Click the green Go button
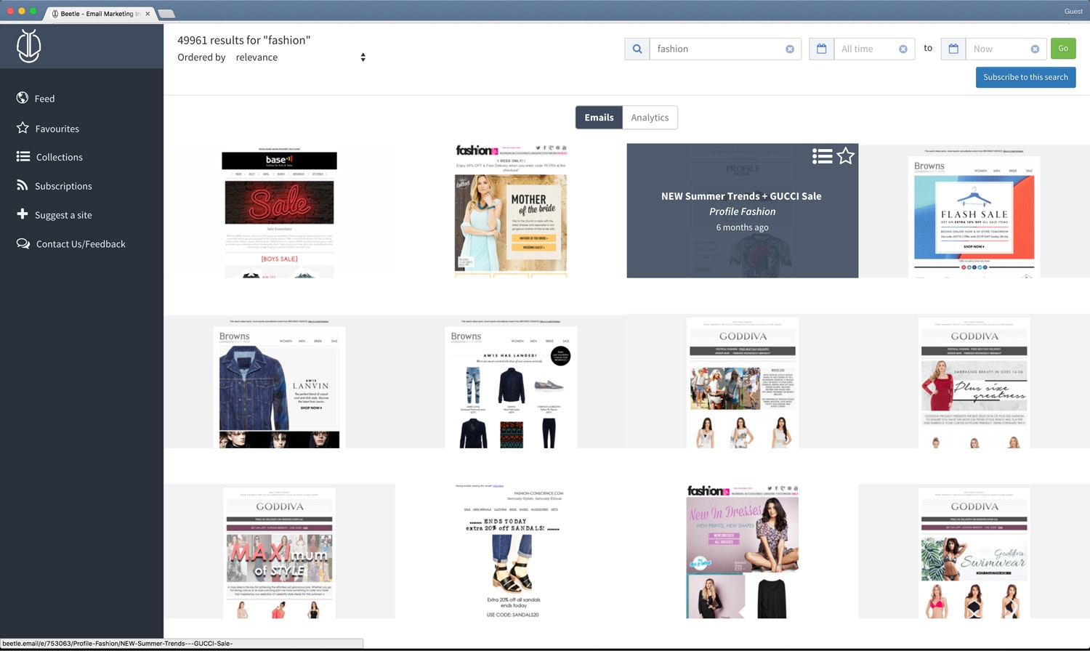1090x651 pixels. [x=1063, y=49]
